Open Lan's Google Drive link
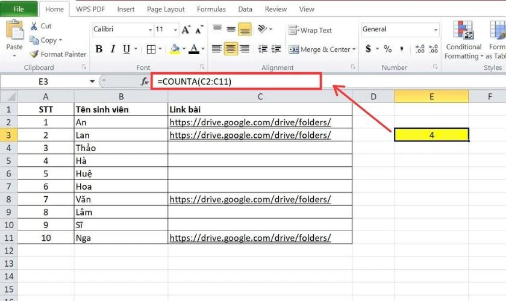This screenshot has width=506, height=301. (250, 135)
